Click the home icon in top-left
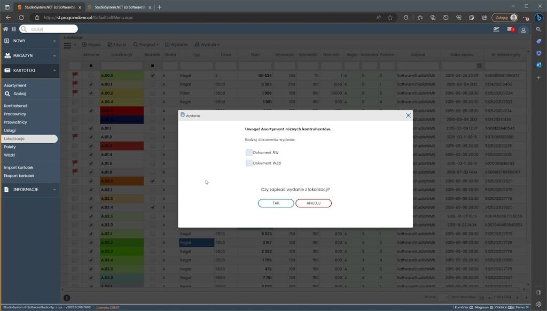This screenshot has height=311, width=547. click(x=6, y=29)
